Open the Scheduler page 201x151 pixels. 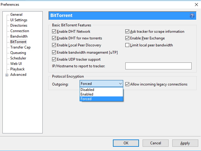pyautogui.click(x=18, y=58)
